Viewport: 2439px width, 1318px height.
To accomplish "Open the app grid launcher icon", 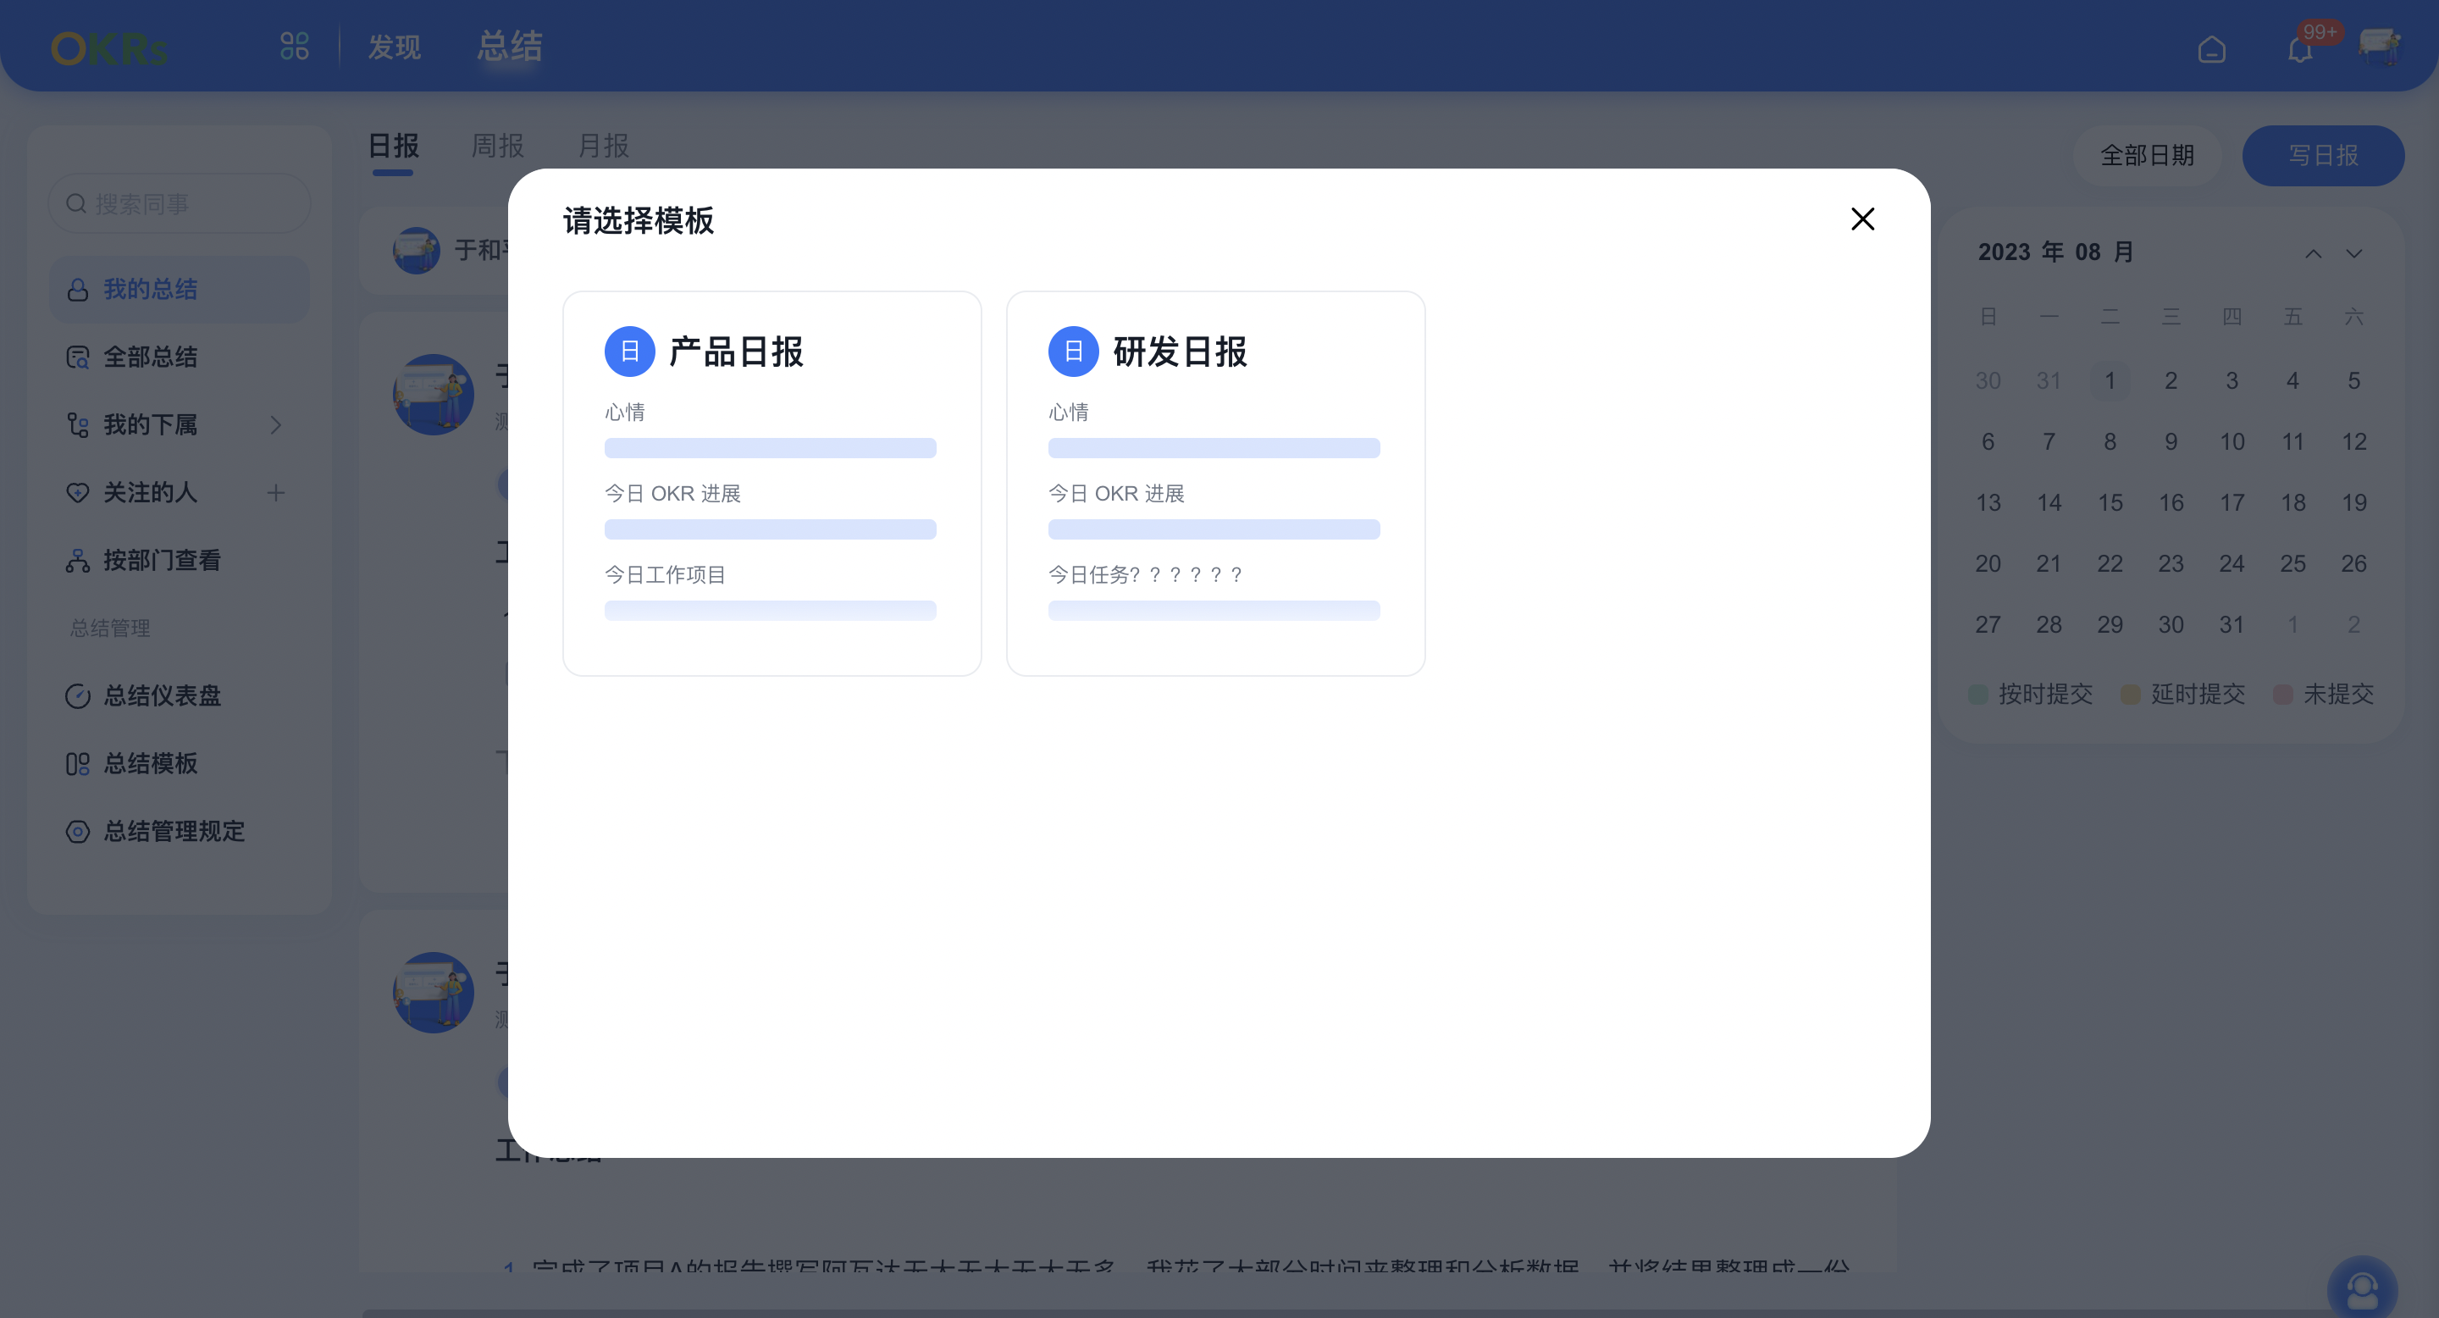I will [x=295, y=47].
